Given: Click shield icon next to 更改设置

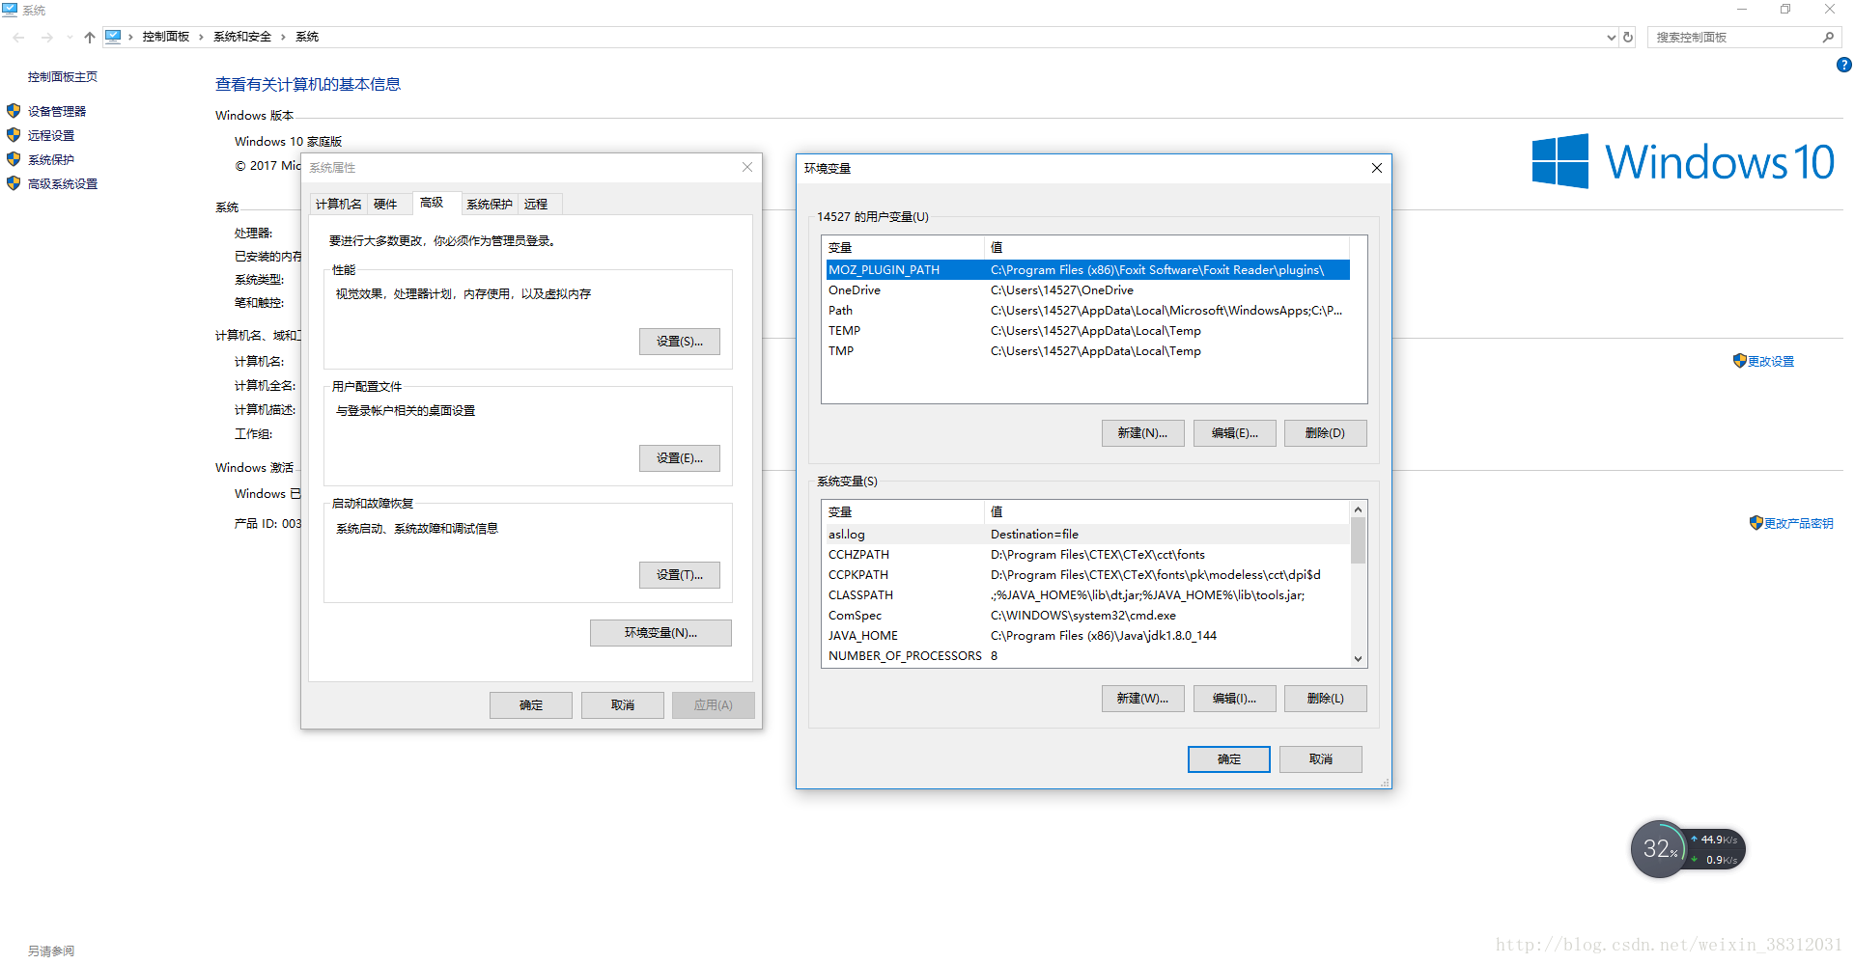Looking at the screenshot, I should coord(1739,361).
